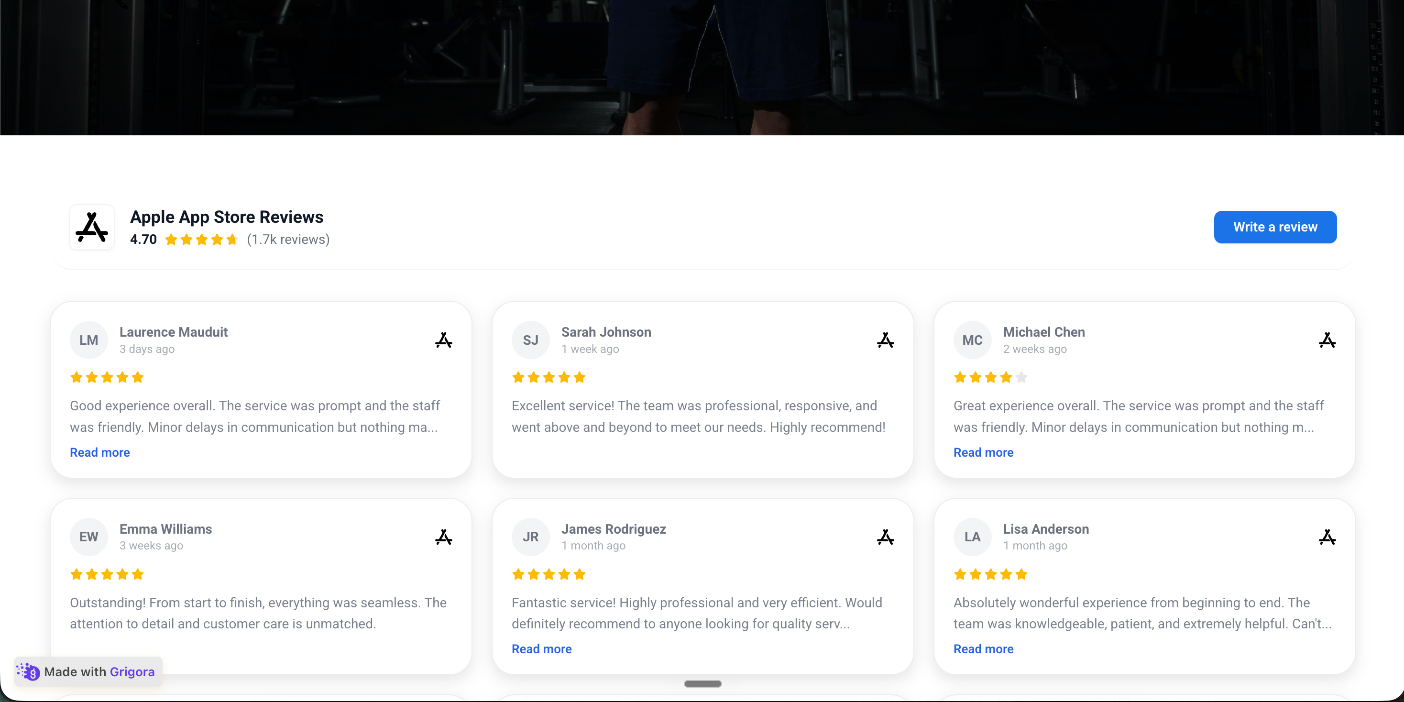
Task: Click Sarah Johnson's 'Excellent service!' review text
Action: point(699,417)
